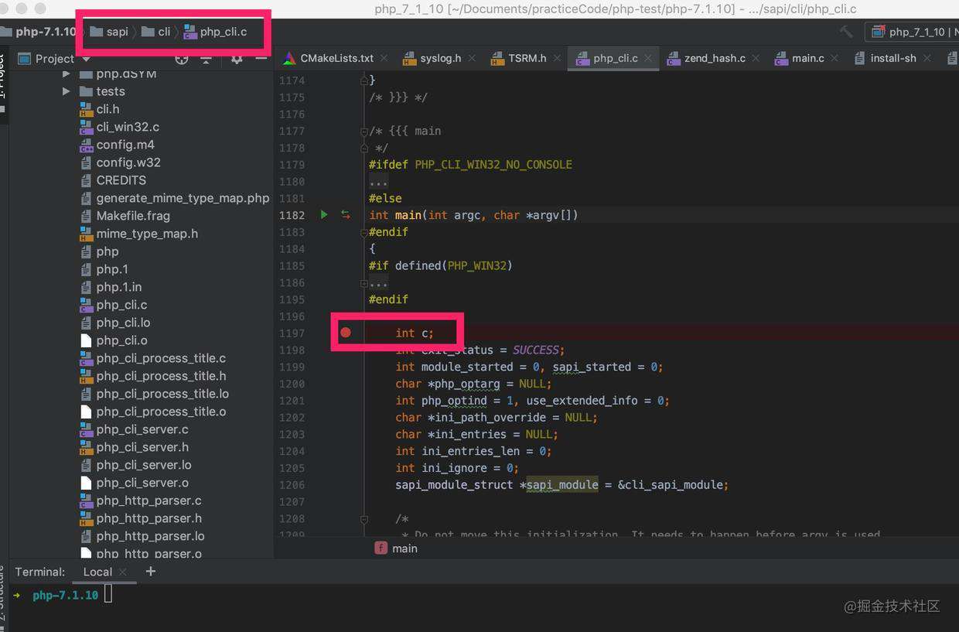959x632 pixels.
Task: Close the zend_hash.c tab
Action: [756, 58]
